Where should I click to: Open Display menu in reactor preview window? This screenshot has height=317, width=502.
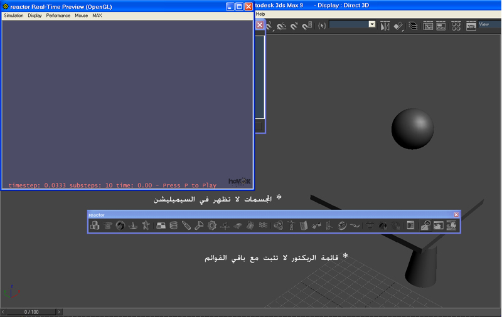coord(35,15)
